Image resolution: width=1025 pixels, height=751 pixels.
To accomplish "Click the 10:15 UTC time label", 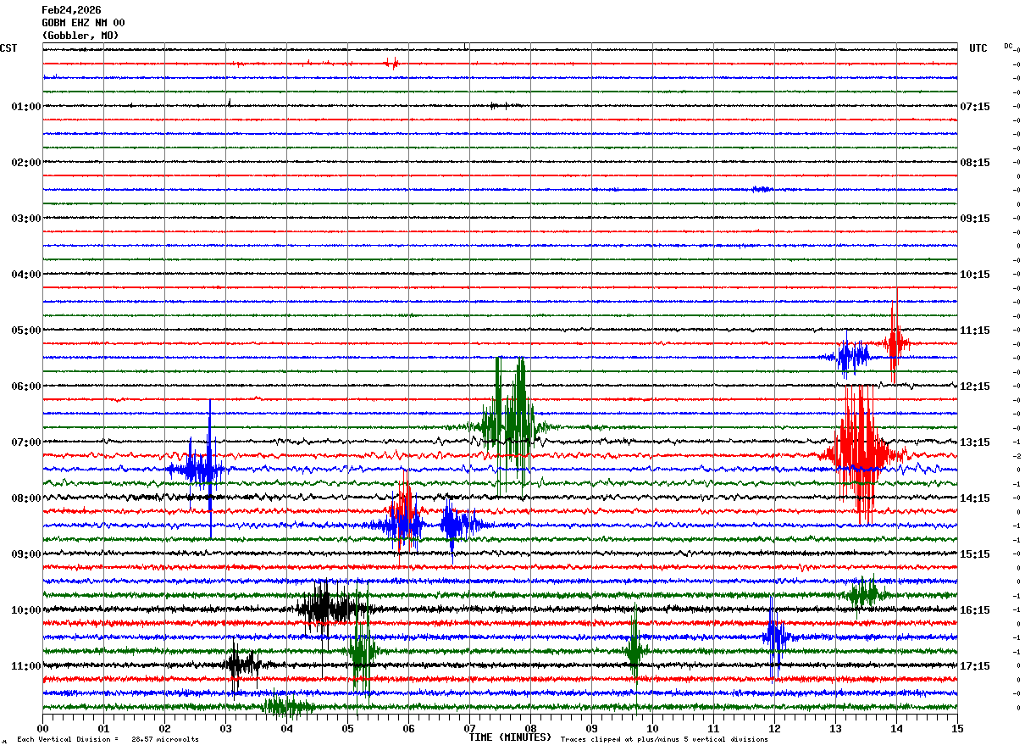I will (x=975, y=275).
